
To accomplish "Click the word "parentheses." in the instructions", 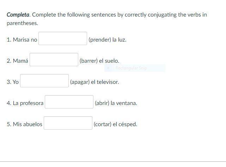I will 22,23.
